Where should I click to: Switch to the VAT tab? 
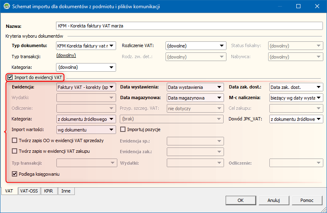pos(9,191)
